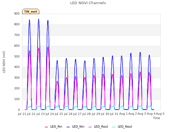The height and width of the screenshot is (132, 177).
Task: Click the magenta LED_Rout legend swatch
Action: click(90, 127)
